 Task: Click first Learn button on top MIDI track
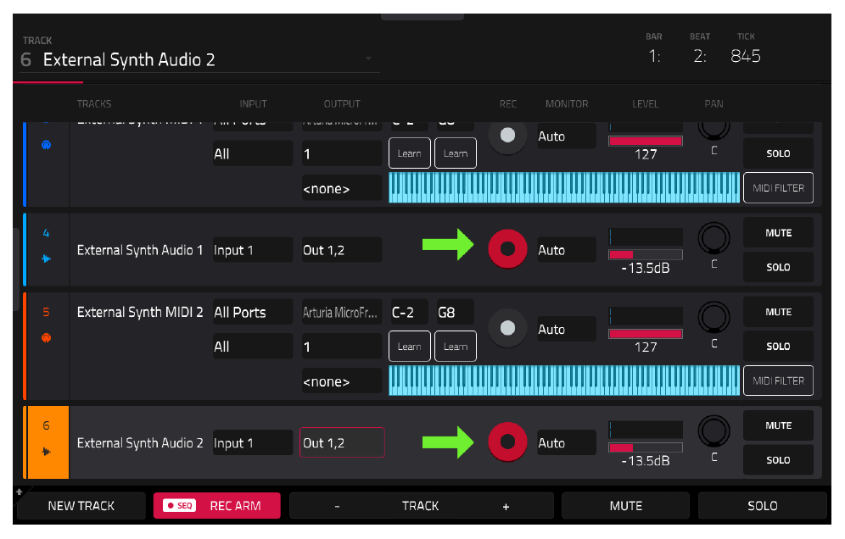point(410,153)
